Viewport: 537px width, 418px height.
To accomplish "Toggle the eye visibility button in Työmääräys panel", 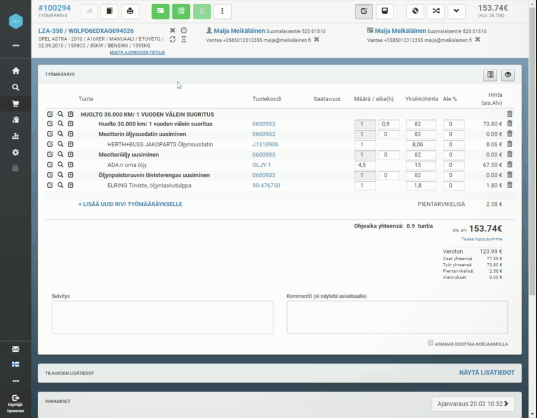I will point(508,75).
